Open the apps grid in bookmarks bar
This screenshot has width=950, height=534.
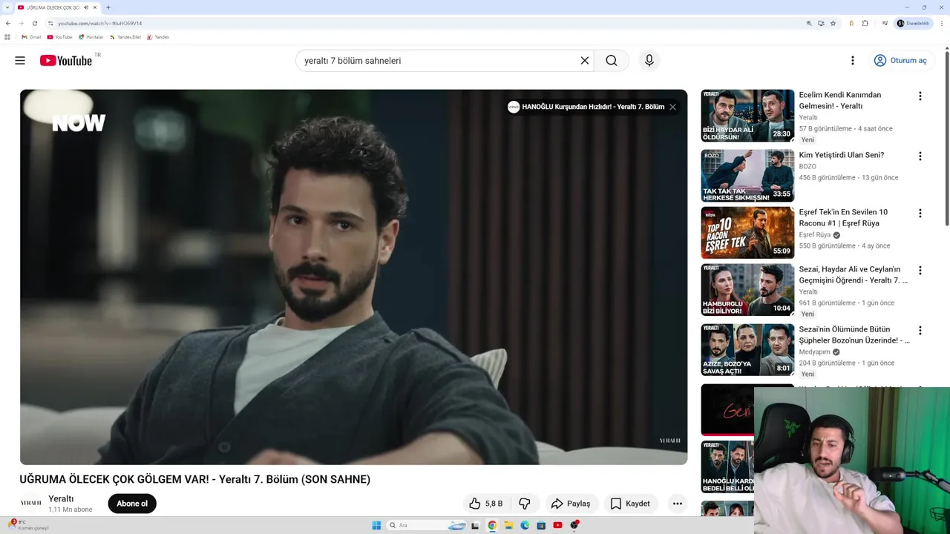(x=7, y=37)
